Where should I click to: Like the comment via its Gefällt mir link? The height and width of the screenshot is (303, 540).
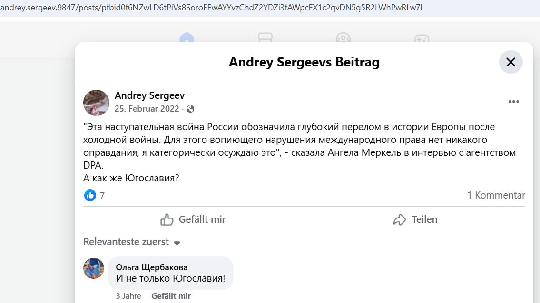coord(171,296)
